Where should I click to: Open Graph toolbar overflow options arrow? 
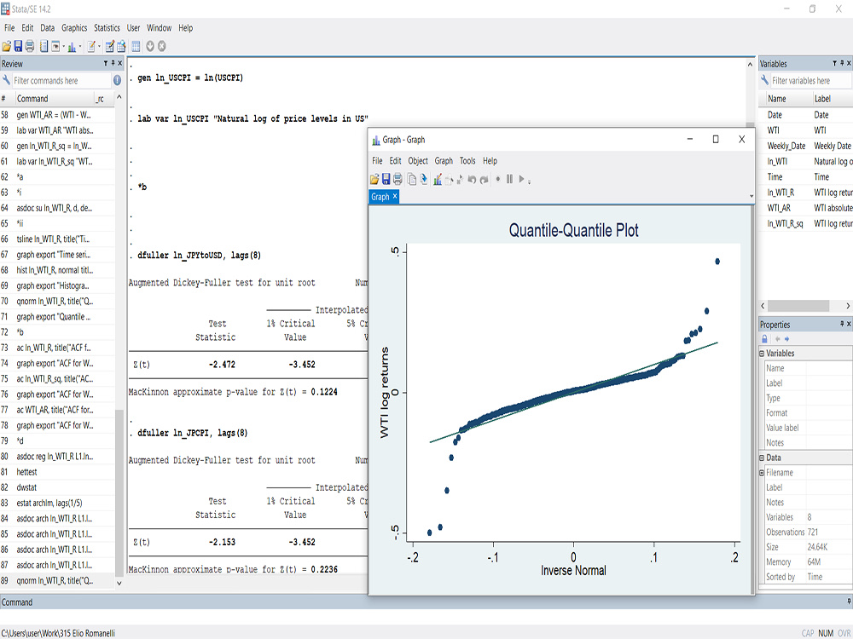530,181
